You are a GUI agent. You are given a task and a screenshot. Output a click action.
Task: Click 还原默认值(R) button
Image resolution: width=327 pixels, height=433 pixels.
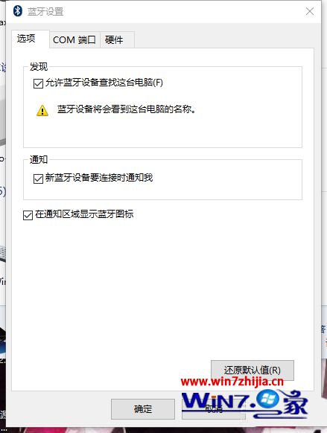click(252, 370)
